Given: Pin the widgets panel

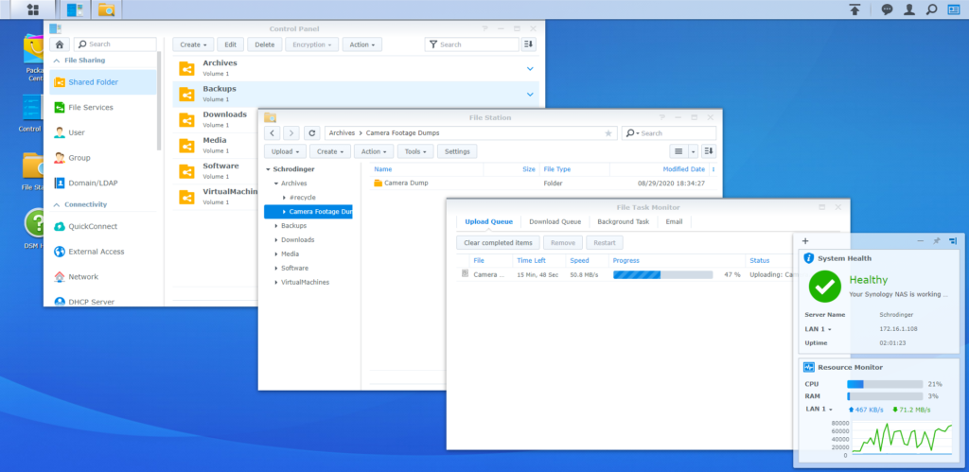Looking at the screenshot, I should tap(936, 241).
